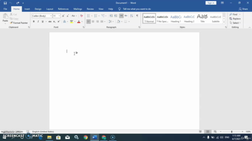Click the Share button

pos(243,9)
